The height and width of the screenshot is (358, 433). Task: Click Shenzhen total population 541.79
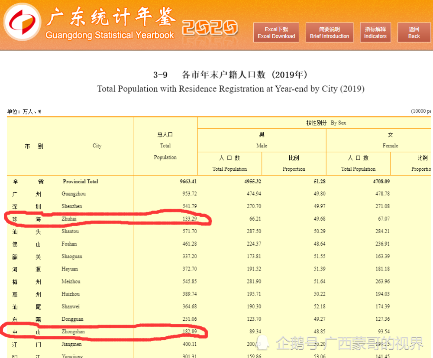point(190,206)
